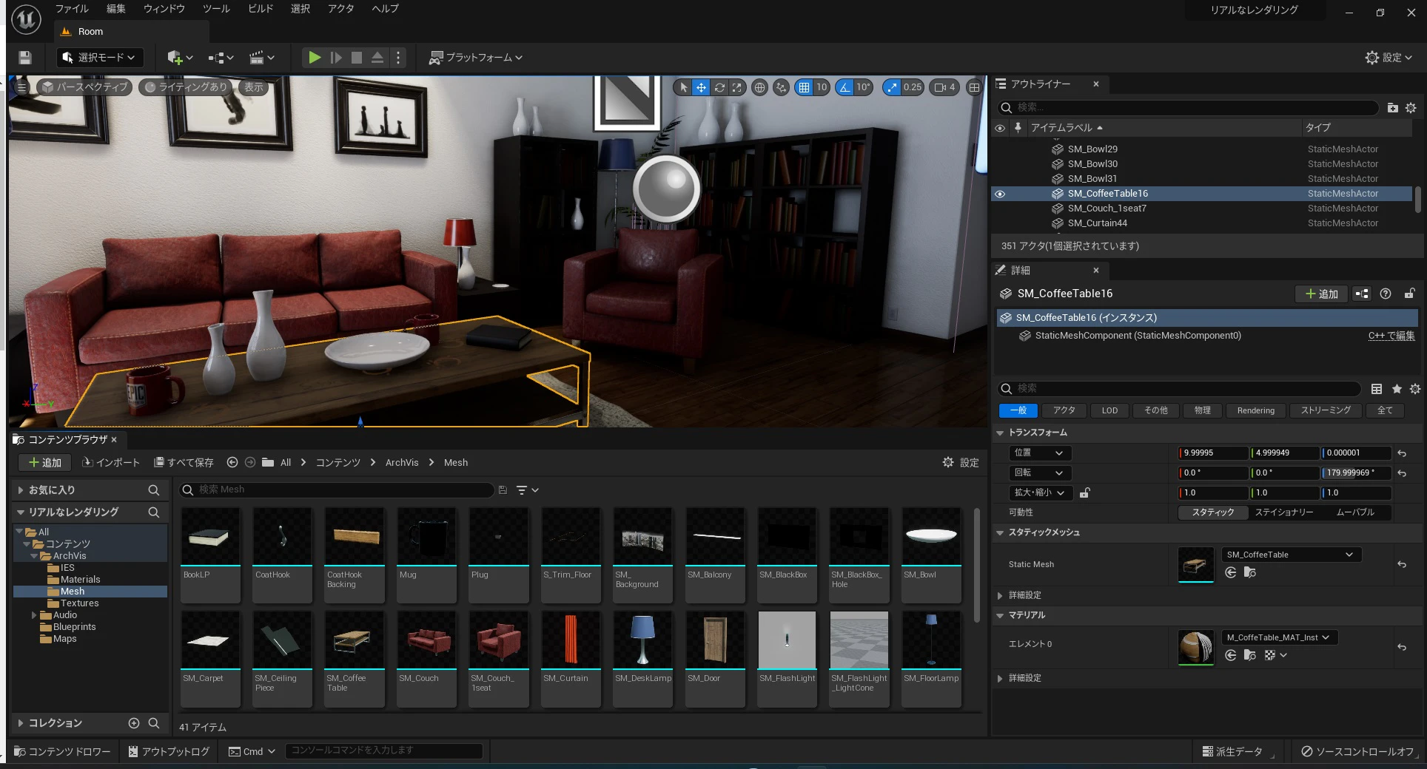Click the scale lock icon in Transform
Image resolution: width=1427 pixels, height=769 pixels.
(x=1084, y=492)
